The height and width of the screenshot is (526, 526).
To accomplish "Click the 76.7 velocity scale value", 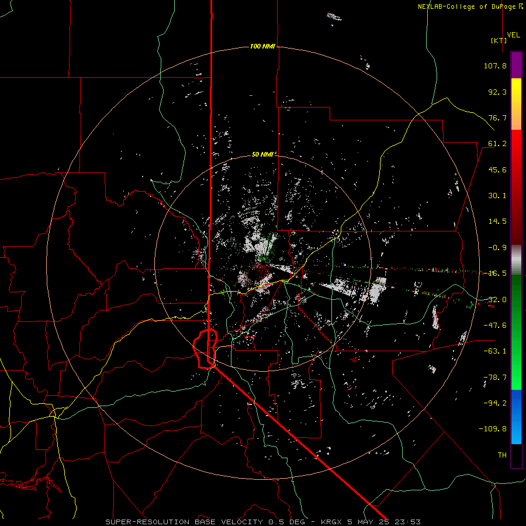I will (497, 117).
